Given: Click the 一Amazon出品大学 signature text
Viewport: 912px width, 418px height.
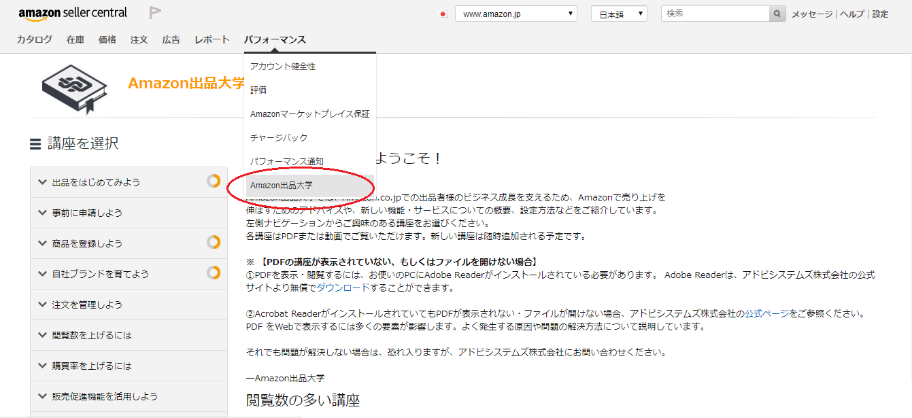Looking at the screenshot, I should [x=285, y=378].
